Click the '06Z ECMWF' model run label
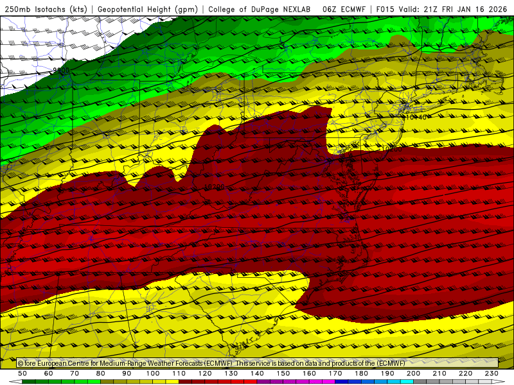The height and width of the screenshot is (385, 514). click(x=344, y=9)
